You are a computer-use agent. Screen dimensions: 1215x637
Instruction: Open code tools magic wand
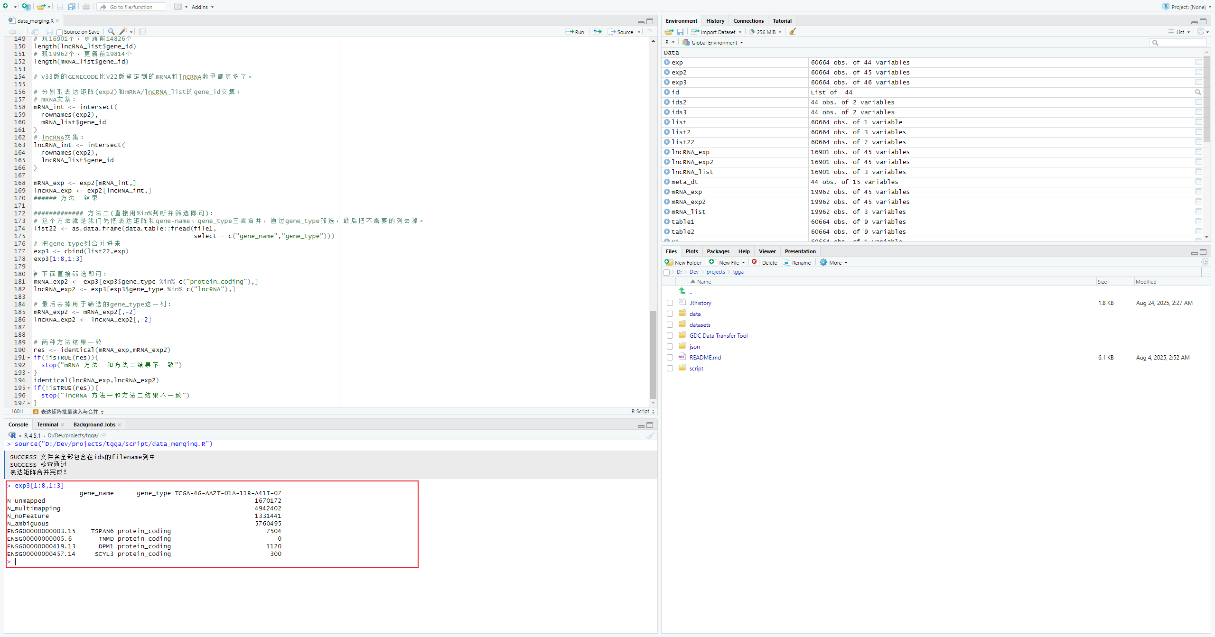pyautogui.click(x=123, y=32)
